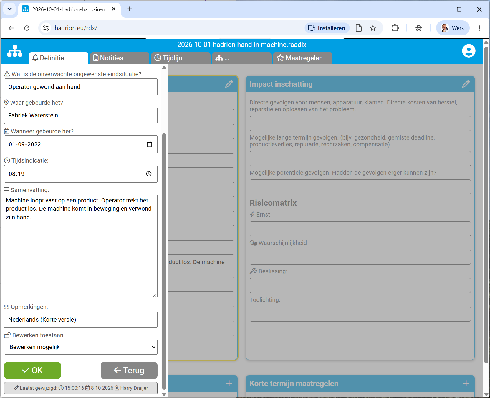
Task: Click the Waar gebeurde het field
Action: [x=81, y=115]
